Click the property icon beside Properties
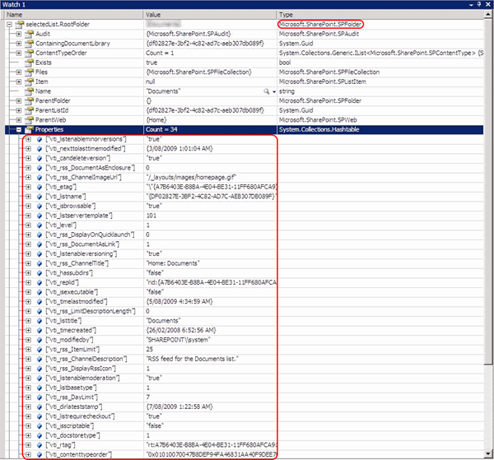Screen dimensions: 494x460 [29, 129]
